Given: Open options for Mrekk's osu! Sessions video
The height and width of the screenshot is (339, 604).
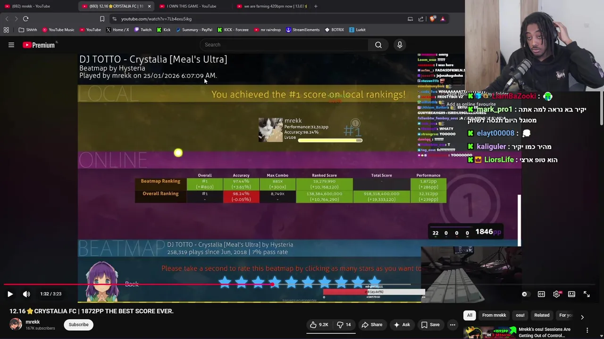Looking at the screenshot, I should click(587, 331).
